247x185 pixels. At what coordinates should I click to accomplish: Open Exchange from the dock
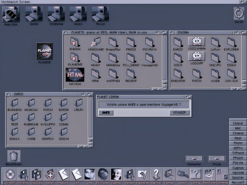[x=143, y=174]
